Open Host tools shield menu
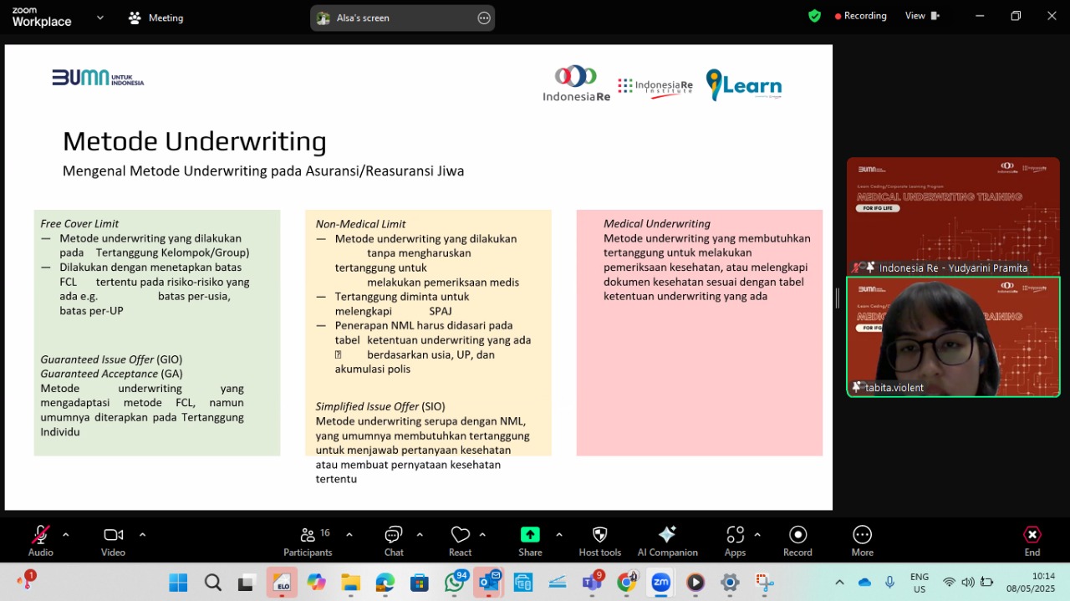 (600, 540)
